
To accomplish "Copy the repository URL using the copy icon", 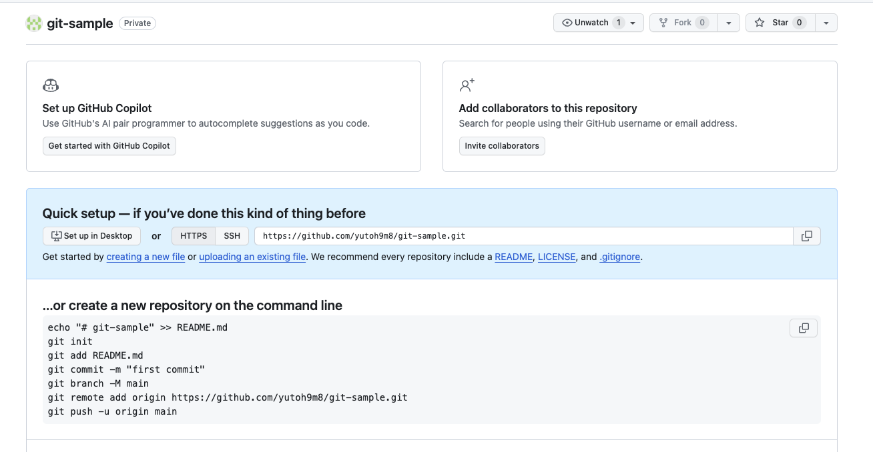I will 807,235.
